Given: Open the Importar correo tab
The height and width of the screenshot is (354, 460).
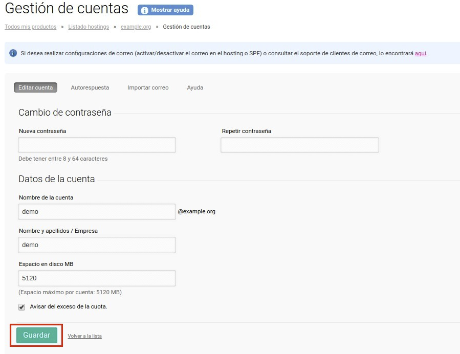Looking at the screenshot, I should tap(148, 87).
